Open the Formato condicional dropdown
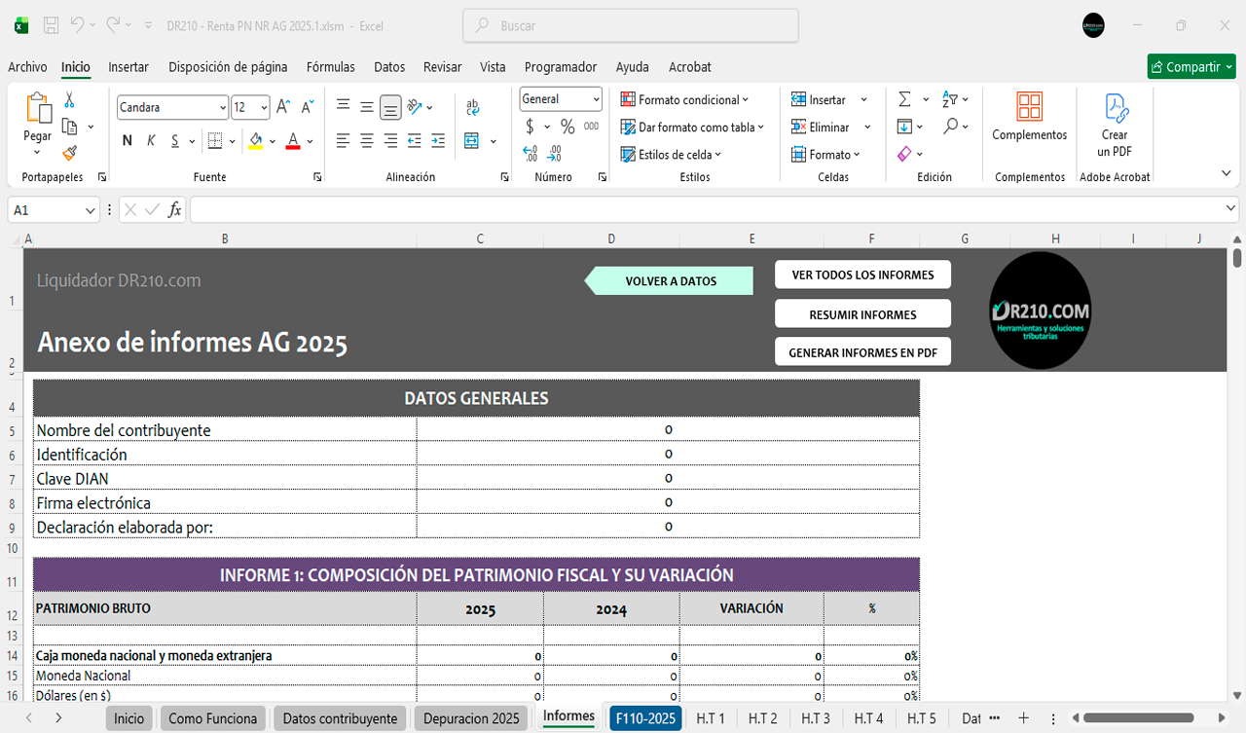Screen dimensions: 1246x733 684,99
